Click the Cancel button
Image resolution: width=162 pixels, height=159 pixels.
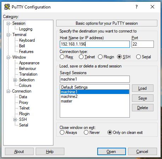[143, 152]
